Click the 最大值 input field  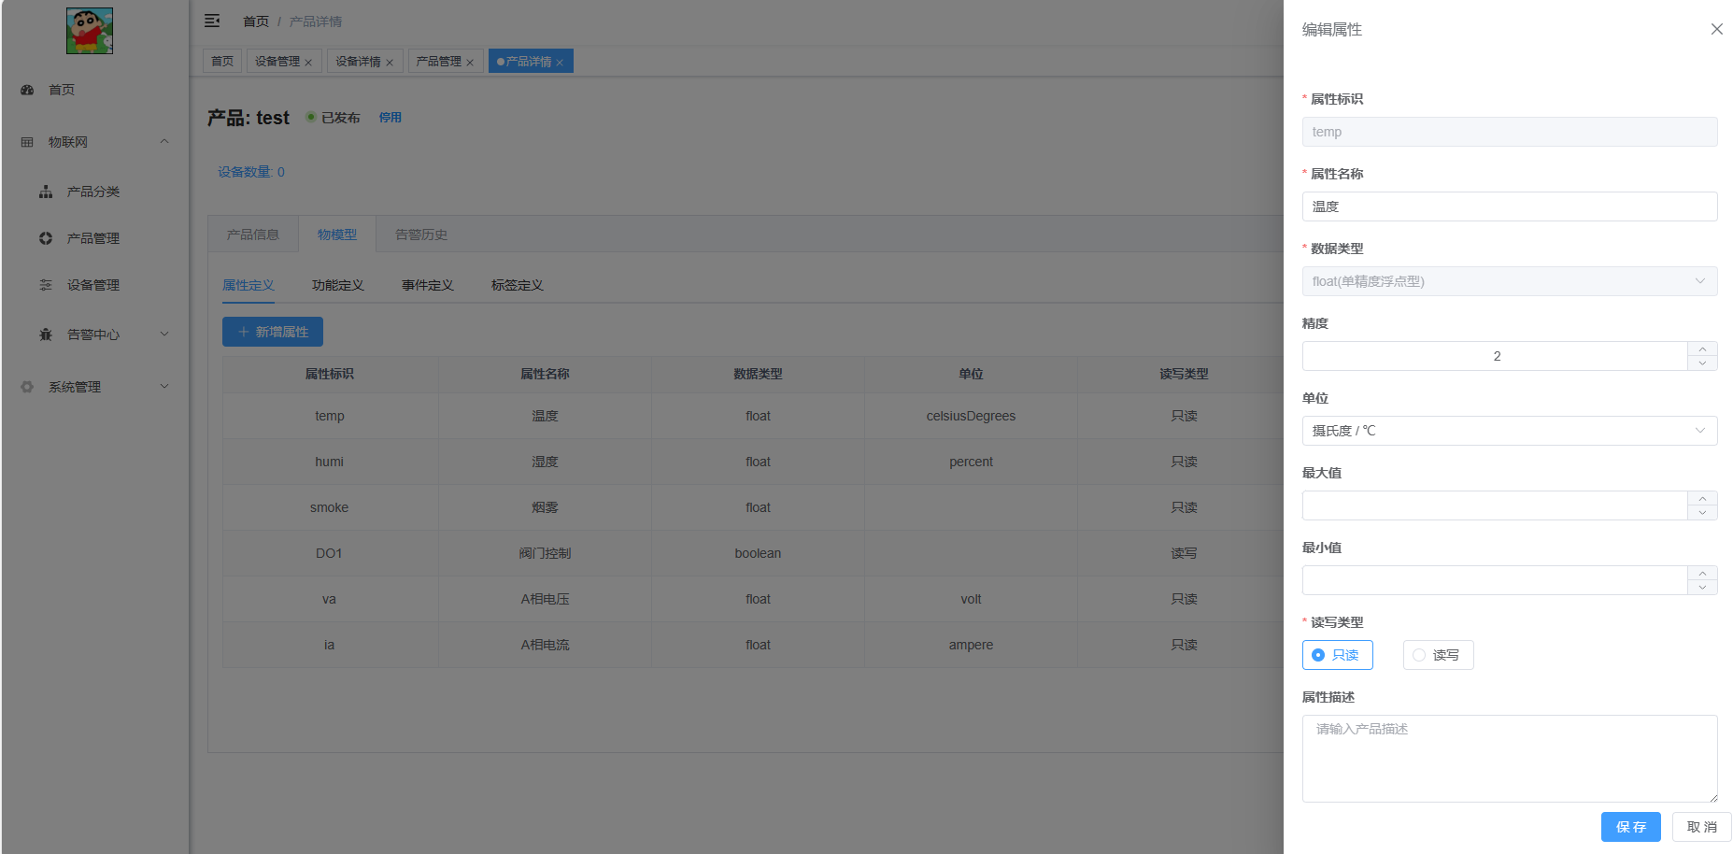(1496, 505)
